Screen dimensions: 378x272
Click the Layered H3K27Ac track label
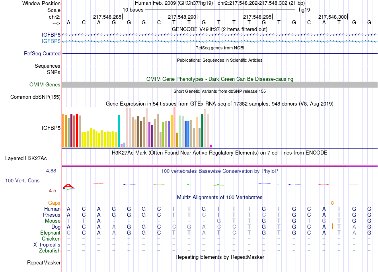(x=26, y=158)
